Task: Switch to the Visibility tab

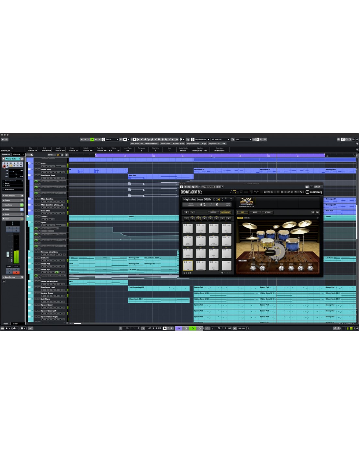Action: click(x=17, y=154)
